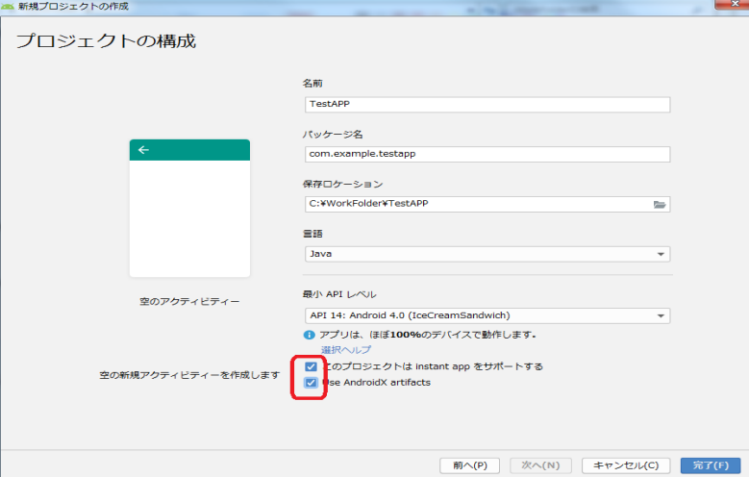Click 完了(F) to finish project setup
Viewport: 749px width, 477px height.
click(x=710, y=465)
